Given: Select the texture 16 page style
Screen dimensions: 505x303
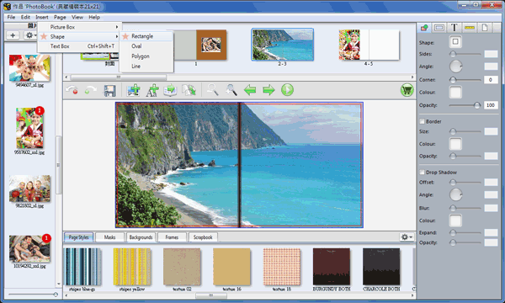Looking at the screenshot, I should click(x=232, y=267).
